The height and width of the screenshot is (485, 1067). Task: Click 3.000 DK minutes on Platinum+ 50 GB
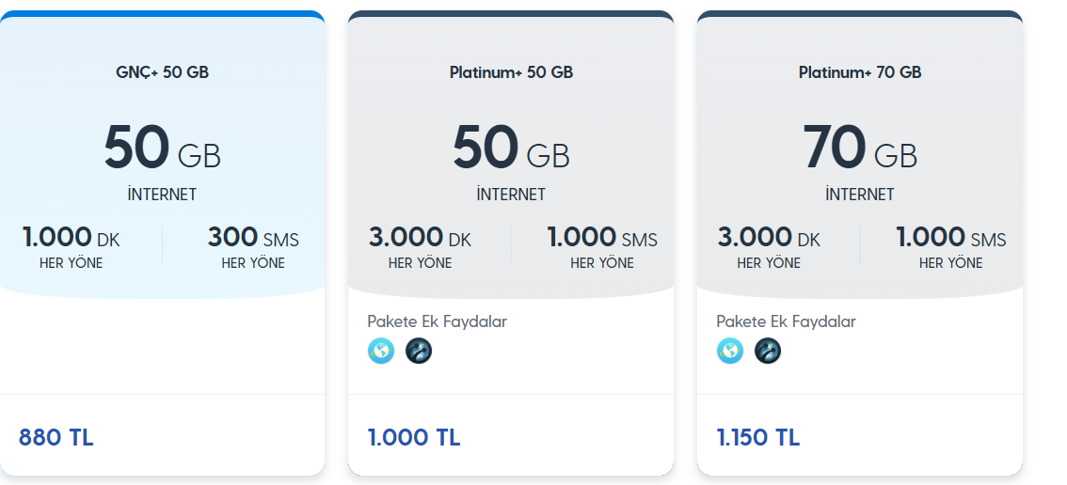420,238
